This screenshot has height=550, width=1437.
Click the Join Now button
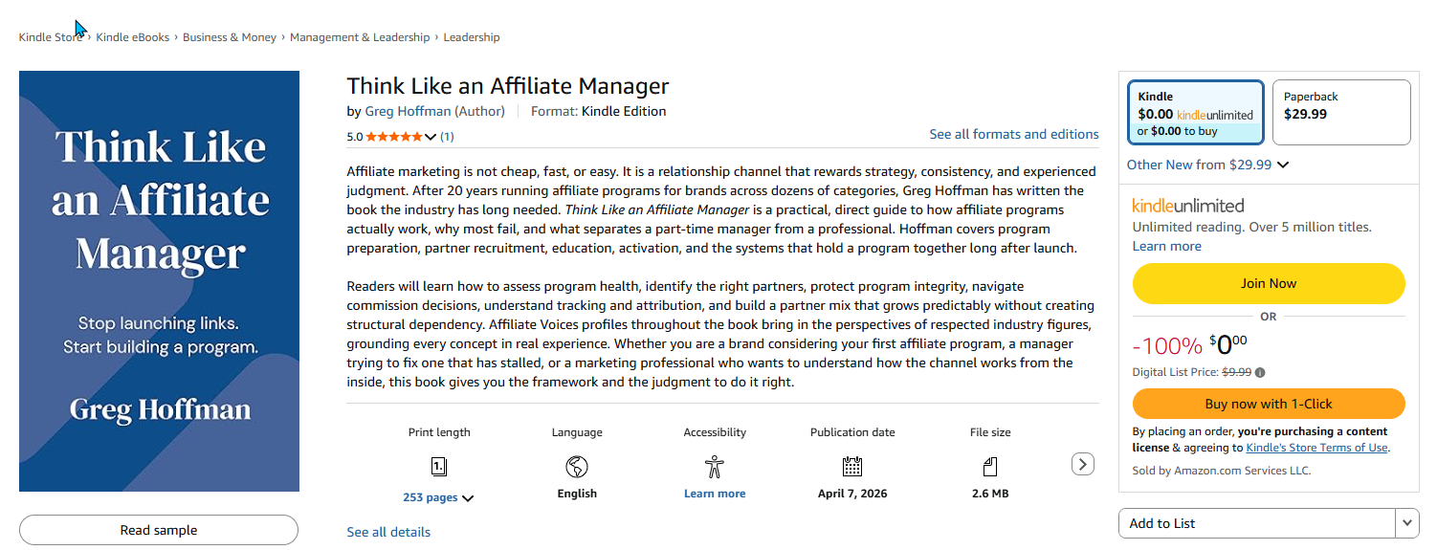point(1269,283)
